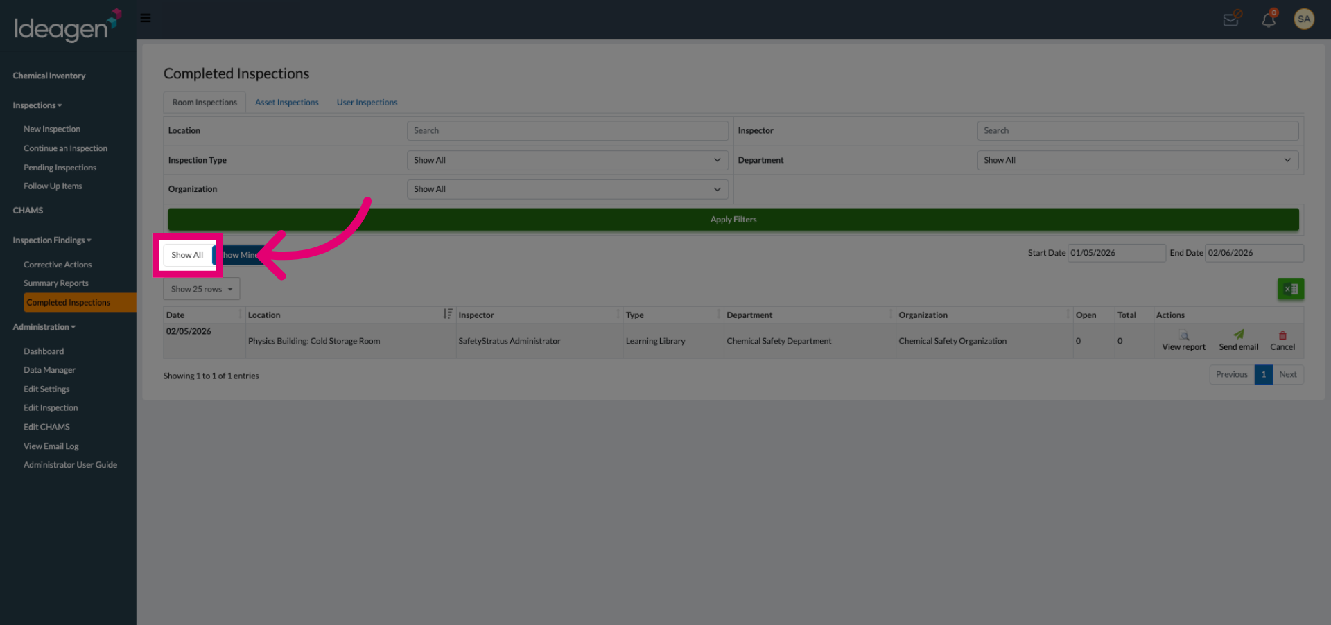Open the SA user avatar menu
The width and height of the screenshot is (1331, 625).
tap(1304, 19)
